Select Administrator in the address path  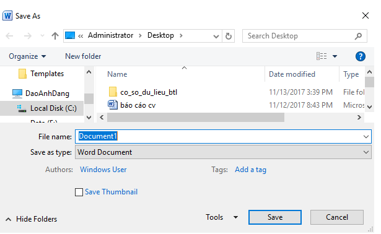point(110,35)
